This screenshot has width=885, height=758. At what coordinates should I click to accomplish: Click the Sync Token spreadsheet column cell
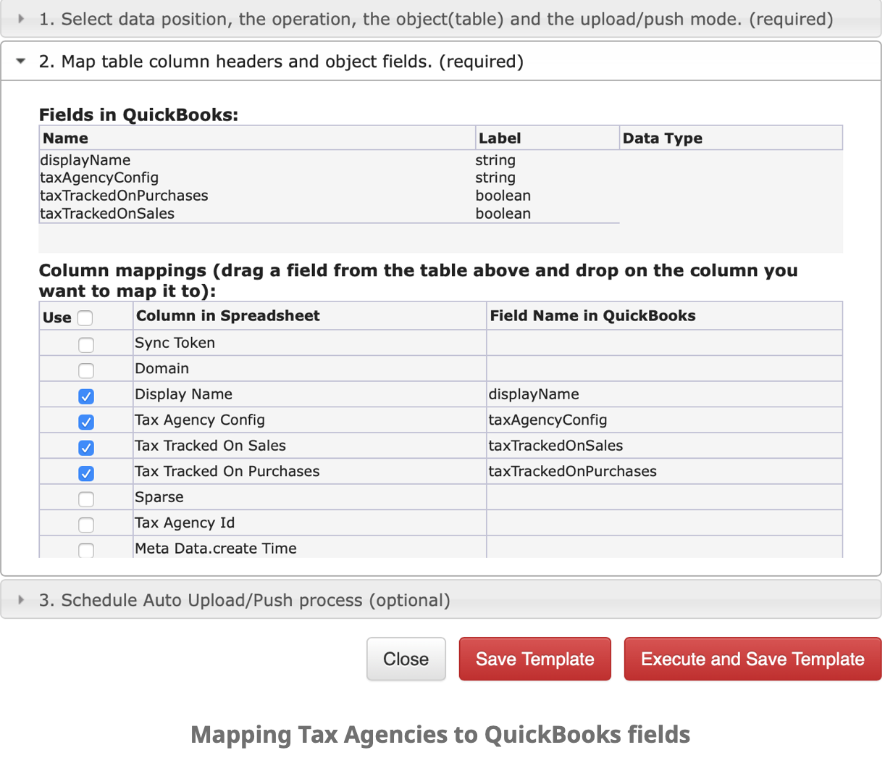[x=310, y=343]
